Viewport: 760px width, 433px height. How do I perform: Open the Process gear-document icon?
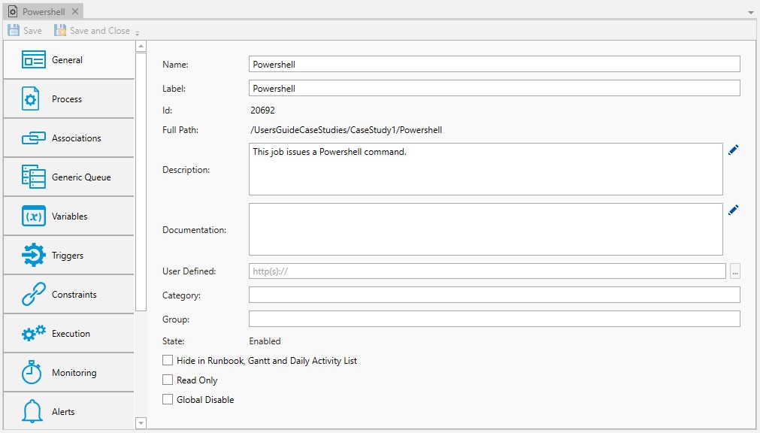click(30, 99)
